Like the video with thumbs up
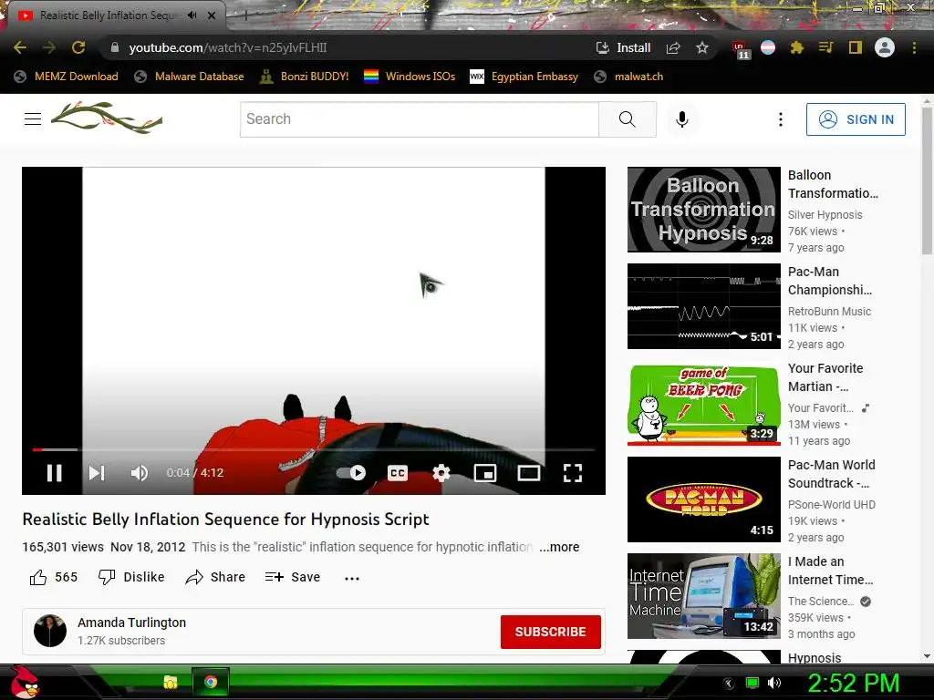The height and width of the screenshot is (700, 934). pyautogui.click(x=54, y=577)
